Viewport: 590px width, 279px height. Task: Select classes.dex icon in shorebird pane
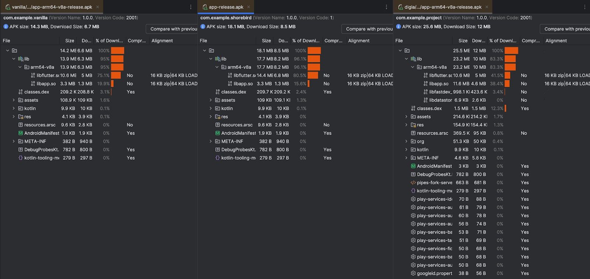click(x=218, y=92)
